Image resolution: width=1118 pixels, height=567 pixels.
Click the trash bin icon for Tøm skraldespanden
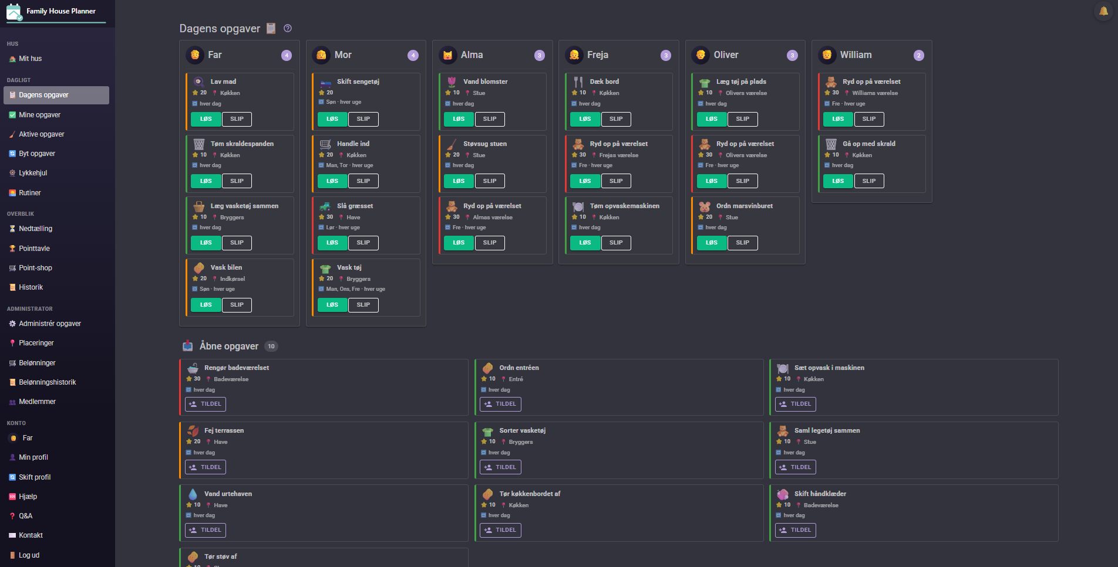tap(199, 144)
